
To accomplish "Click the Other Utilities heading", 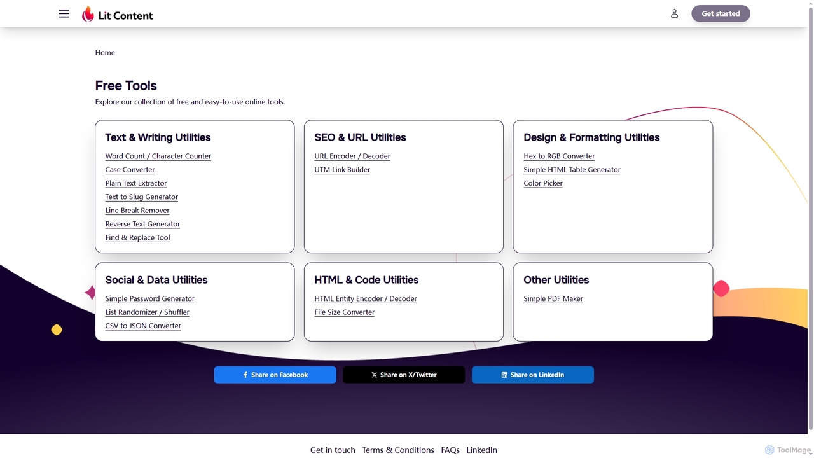I will coord(556,280).
